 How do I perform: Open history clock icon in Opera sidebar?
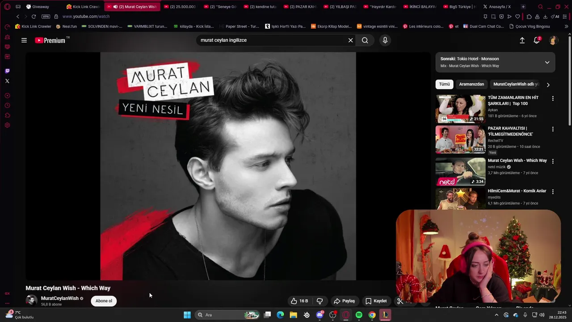(7, 106)
